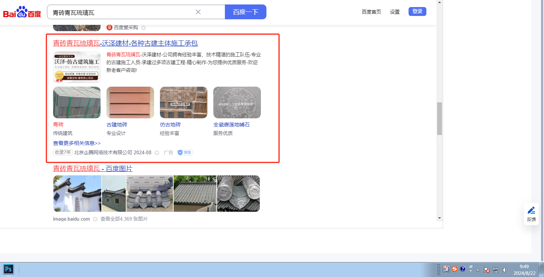Screen dimensions: 544x277
Task: Click the 广告 ad label
Action: [168, 152]
